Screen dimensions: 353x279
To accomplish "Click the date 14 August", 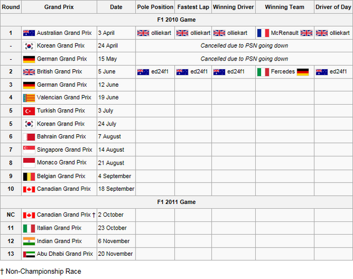I will point(111,149).
